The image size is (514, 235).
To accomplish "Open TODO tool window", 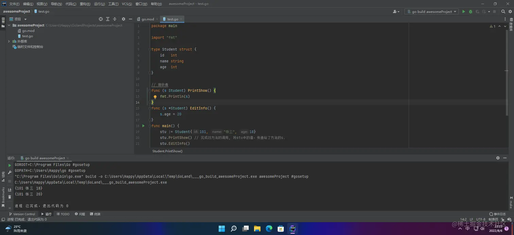I will [x=63, y=214].
